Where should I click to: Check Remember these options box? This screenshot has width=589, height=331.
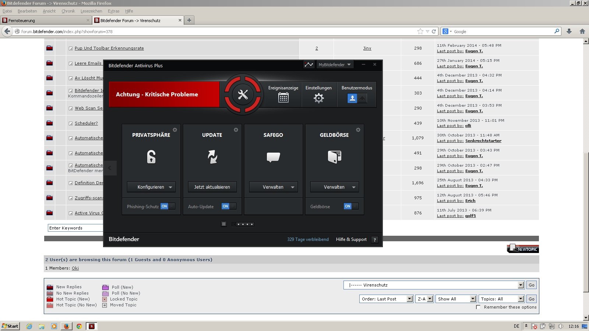pyautogui.click(x=478, y=307)
